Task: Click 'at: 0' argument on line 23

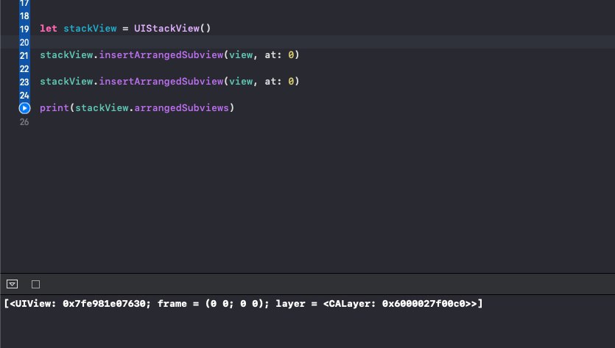Action: tap(279, 82)
